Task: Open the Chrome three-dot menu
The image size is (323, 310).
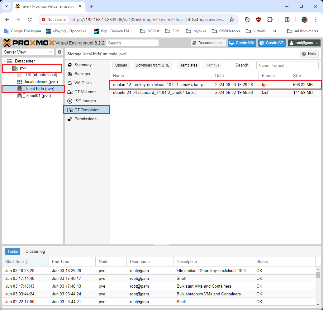Action: (316, 20)
